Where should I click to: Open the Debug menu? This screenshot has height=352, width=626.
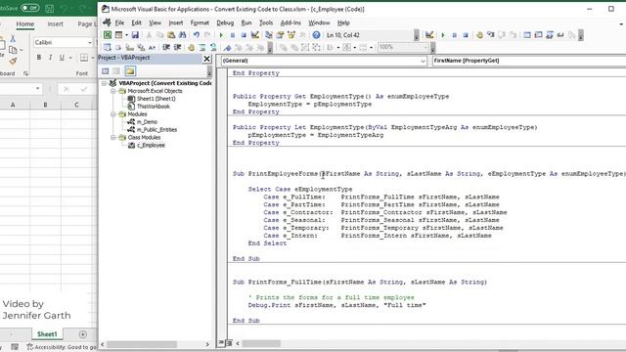[x=225, y=22]
